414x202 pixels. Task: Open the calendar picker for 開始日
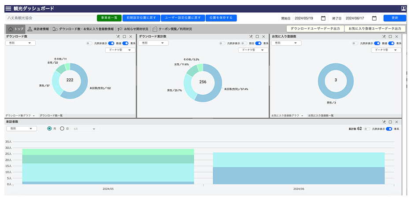pyautogui.click(x=323, y=18)
